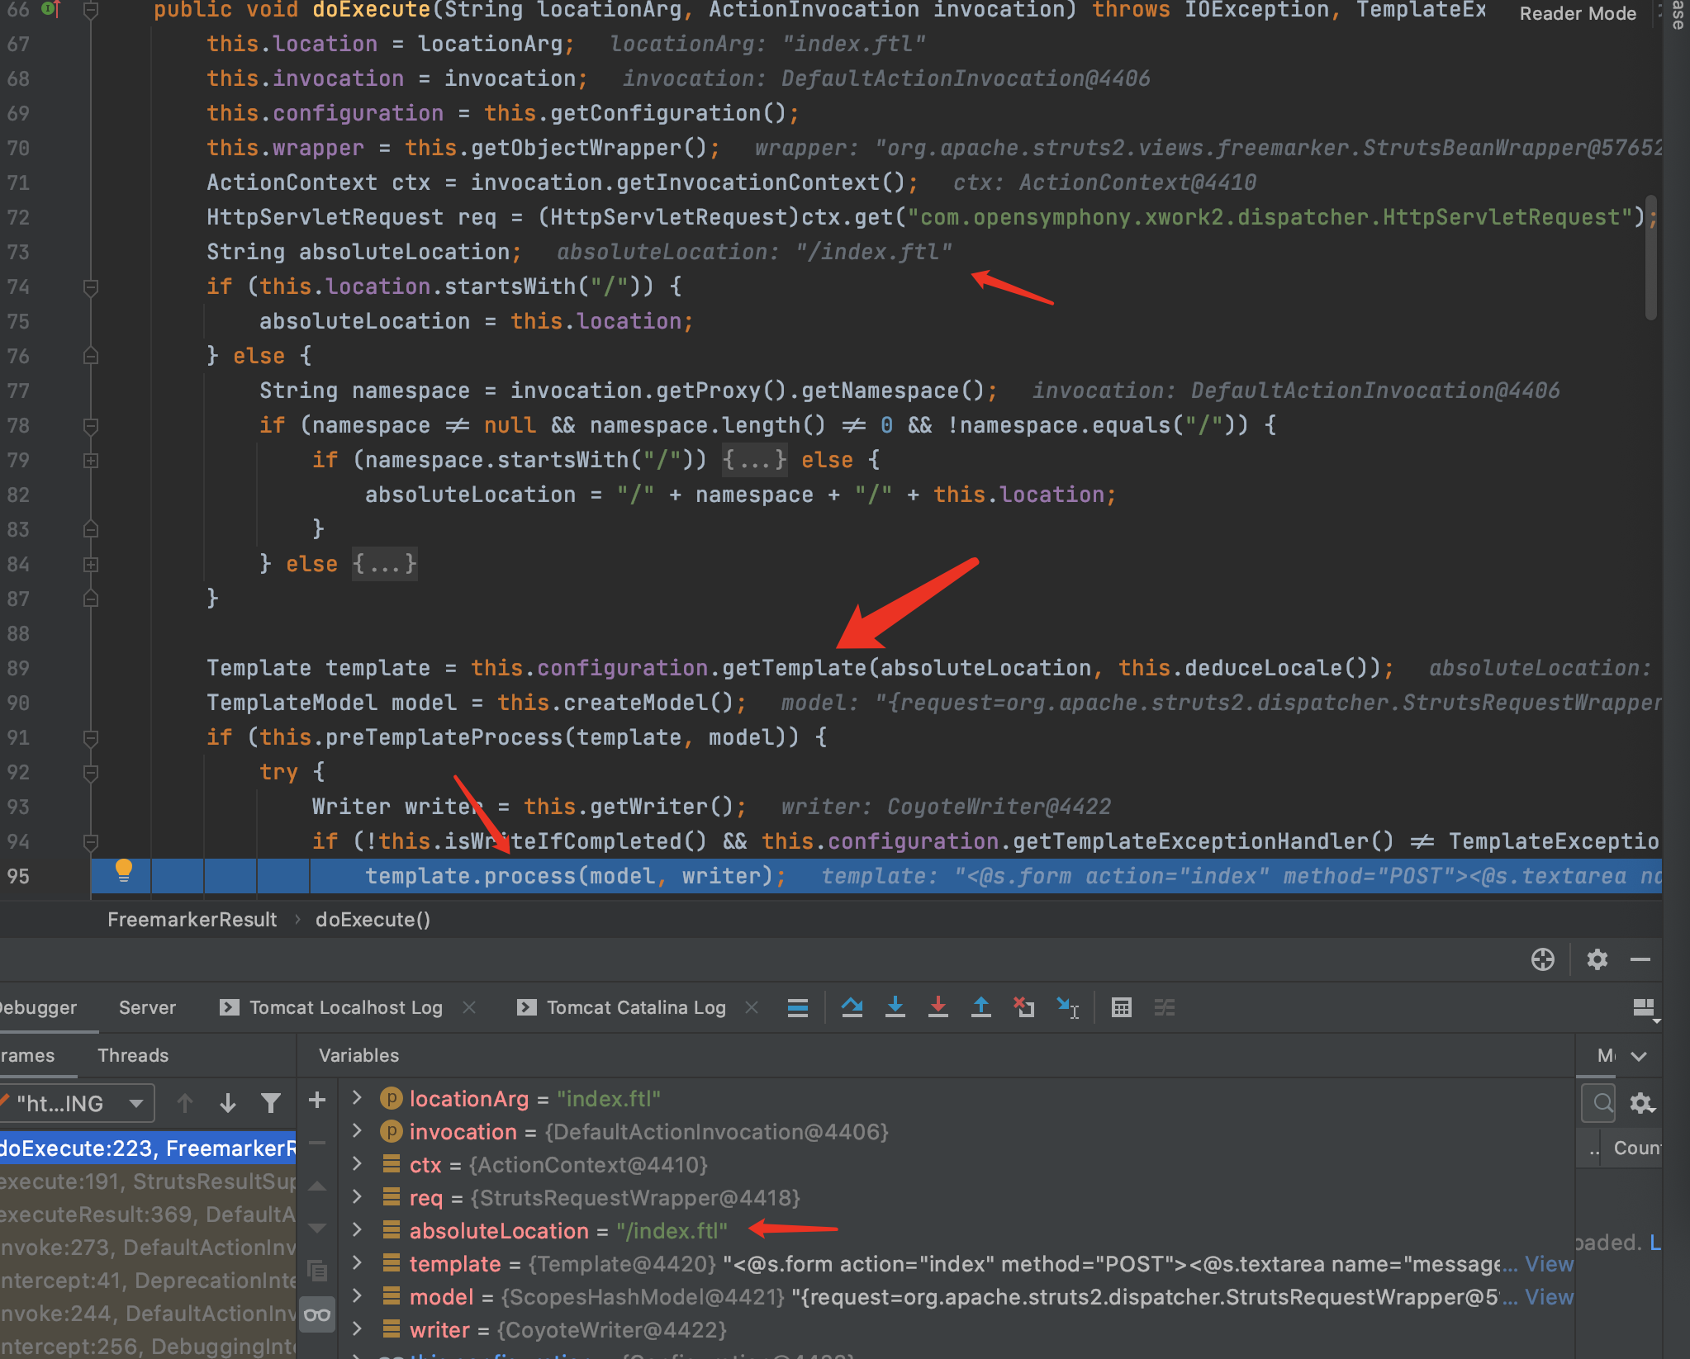Click line 95 template.process statement
Image resolution: width=1690 pixels, height=1359 pixels.
576,876
